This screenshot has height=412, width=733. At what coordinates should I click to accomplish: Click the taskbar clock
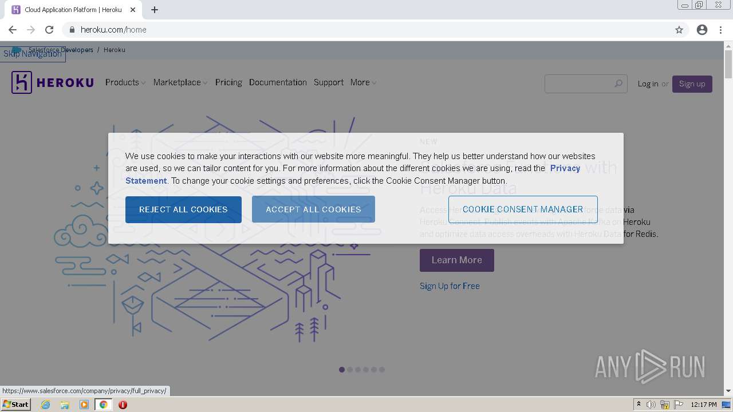pyautogui.click(x=704, y=405)
